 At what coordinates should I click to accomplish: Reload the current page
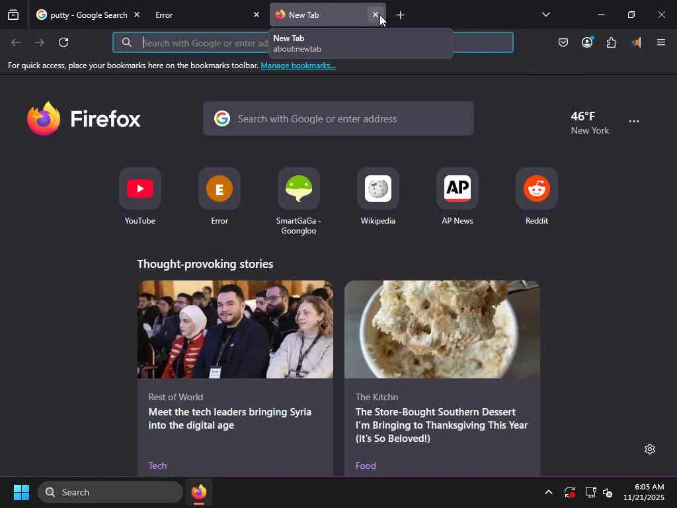click(63, 42)
